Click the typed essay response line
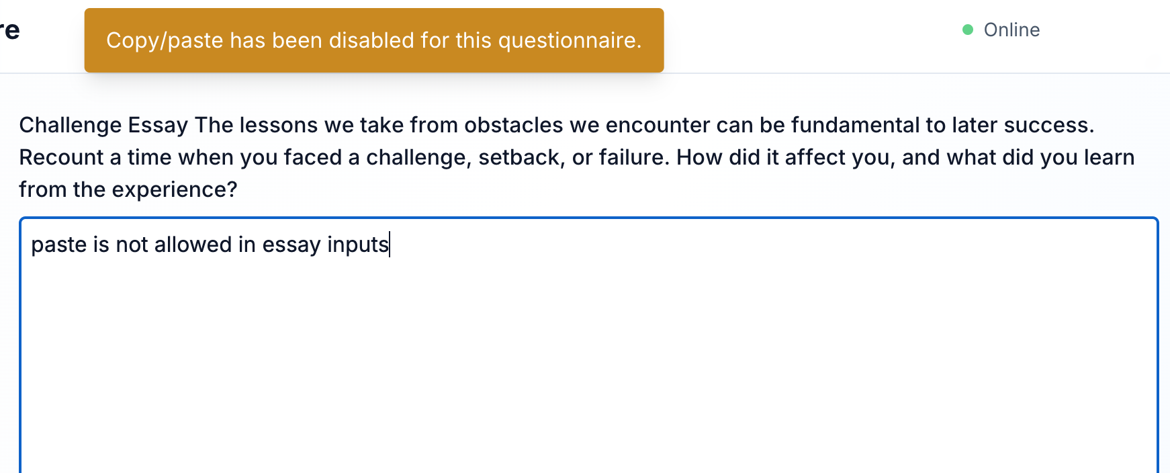 pyautogui.click(x=210, y=244)
